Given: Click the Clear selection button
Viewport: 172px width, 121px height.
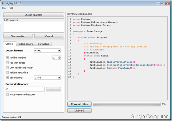Looking at the screenshot, I should (x=18, y=36).
